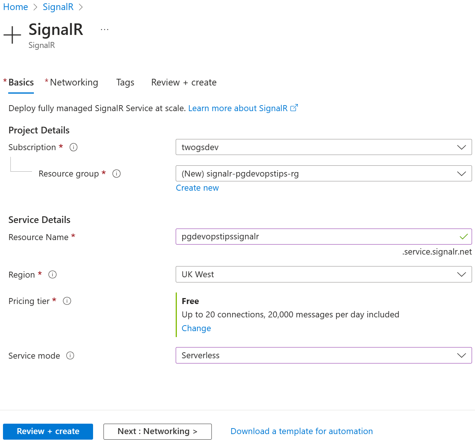475x443 pixels.
Task: Open the Region dropdown set to UK West
Action: point(323,274)
